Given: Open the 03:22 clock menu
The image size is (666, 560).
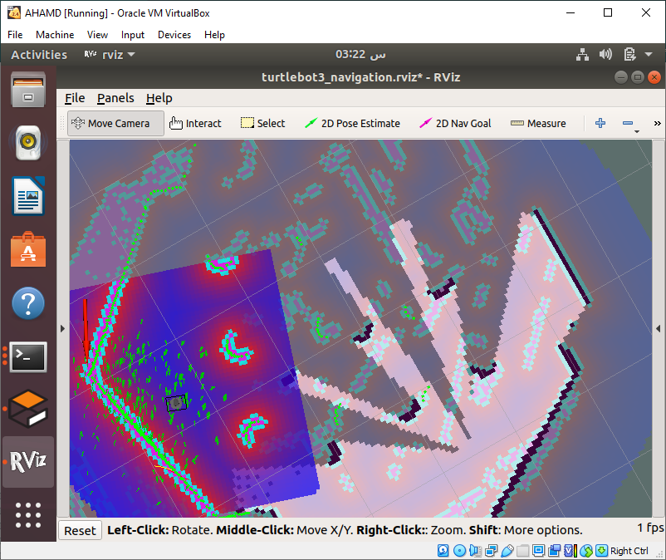Looking at the screenshot, I should click(x=360, y=55).
